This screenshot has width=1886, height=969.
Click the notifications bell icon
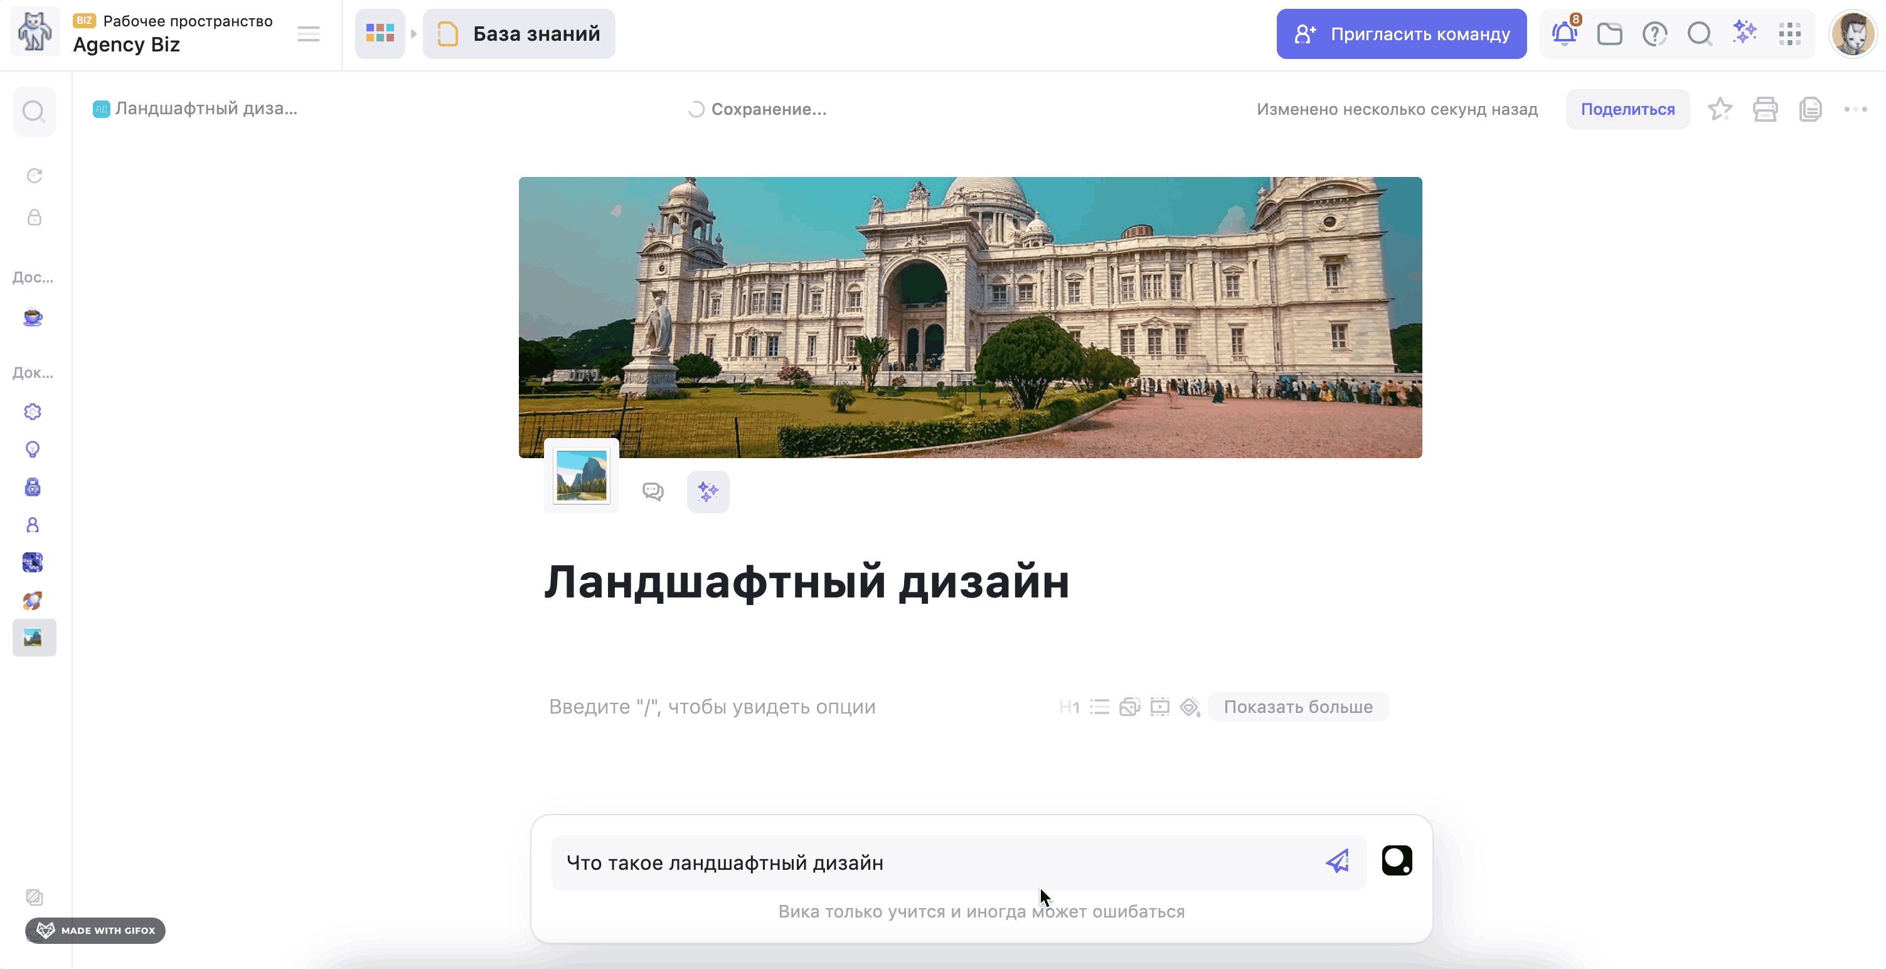pyautogui.click(x=1564, y=34)
